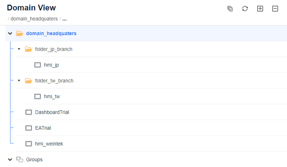Click the Groups icon
The width and height of the screenshot is (287, 167).
20,159
